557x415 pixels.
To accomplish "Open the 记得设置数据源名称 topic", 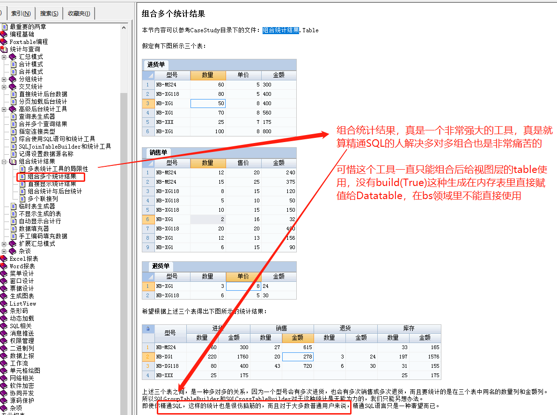I will [46, 154].
